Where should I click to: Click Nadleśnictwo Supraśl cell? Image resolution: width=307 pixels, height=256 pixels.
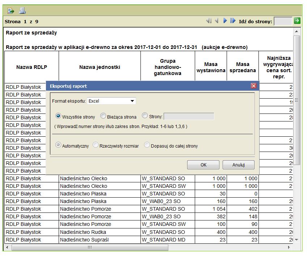(x=100, y=240)
